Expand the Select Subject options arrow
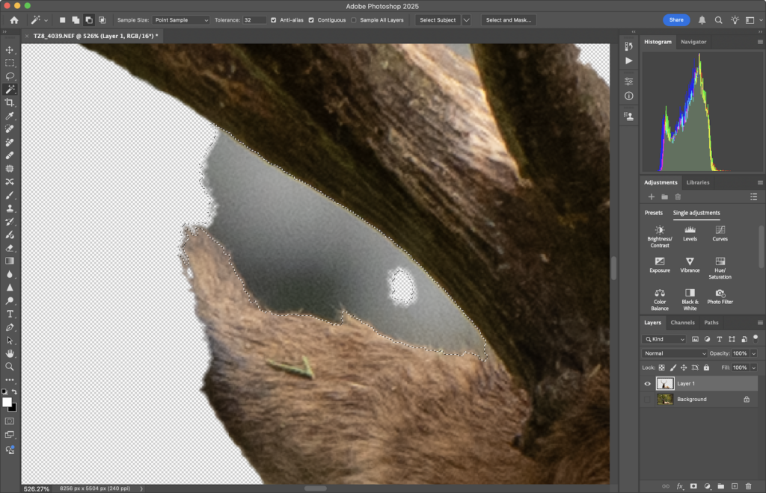 tap(467, 20)
